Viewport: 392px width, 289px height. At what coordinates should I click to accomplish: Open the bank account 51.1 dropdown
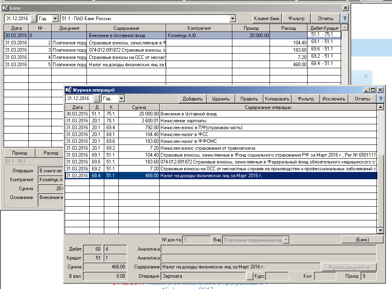232,19
